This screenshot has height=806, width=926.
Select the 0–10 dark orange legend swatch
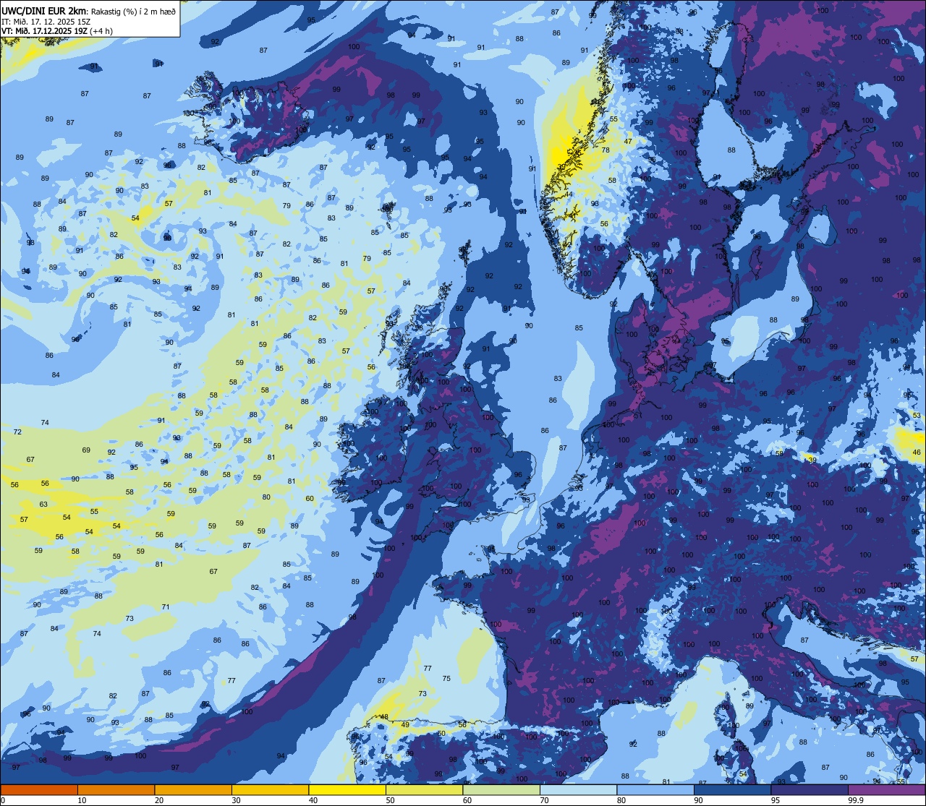click(39, 789)
